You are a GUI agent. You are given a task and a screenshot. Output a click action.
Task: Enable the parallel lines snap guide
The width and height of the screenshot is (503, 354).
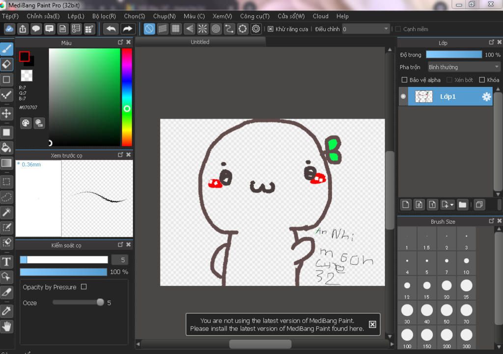(x=163, y=29)
